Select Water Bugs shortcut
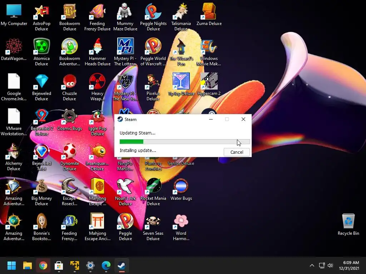 181,190
